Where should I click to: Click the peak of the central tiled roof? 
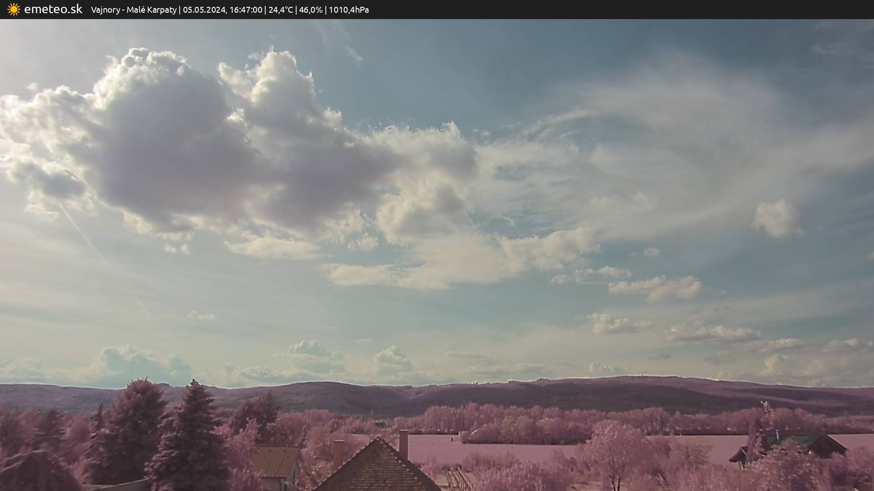pyautogui.click(x=377, y=440)
